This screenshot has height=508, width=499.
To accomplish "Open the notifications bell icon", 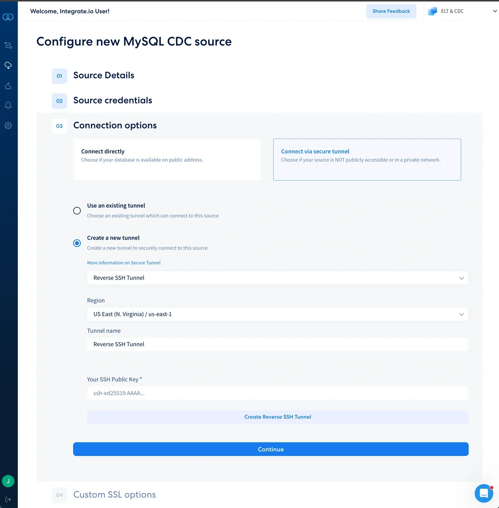I will point(8,106).
